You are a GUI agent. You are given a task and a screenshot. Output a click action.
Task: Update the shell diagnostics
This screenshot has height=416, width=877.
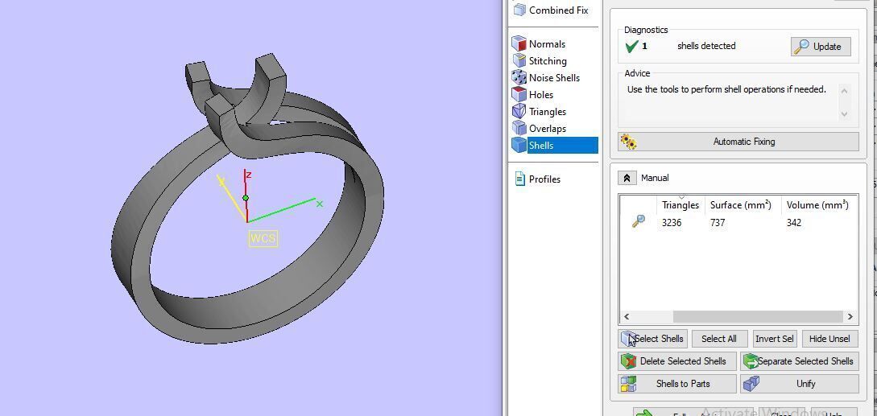[x=821, y=47]
